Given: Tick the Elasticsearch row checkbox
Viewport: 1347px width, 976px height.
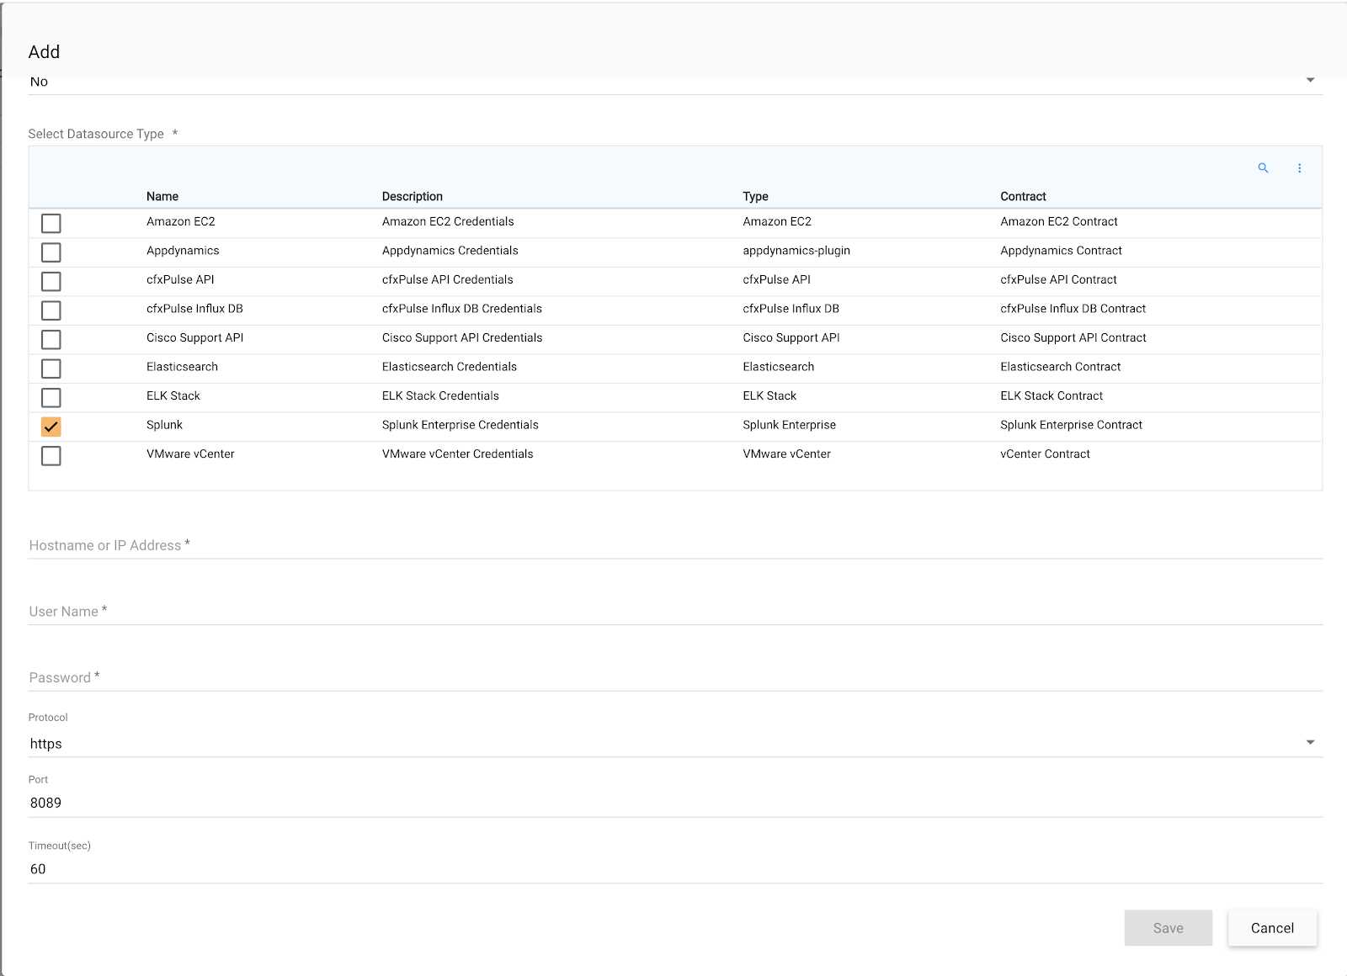Looking at the screenshot, I should tap(51, 369).
